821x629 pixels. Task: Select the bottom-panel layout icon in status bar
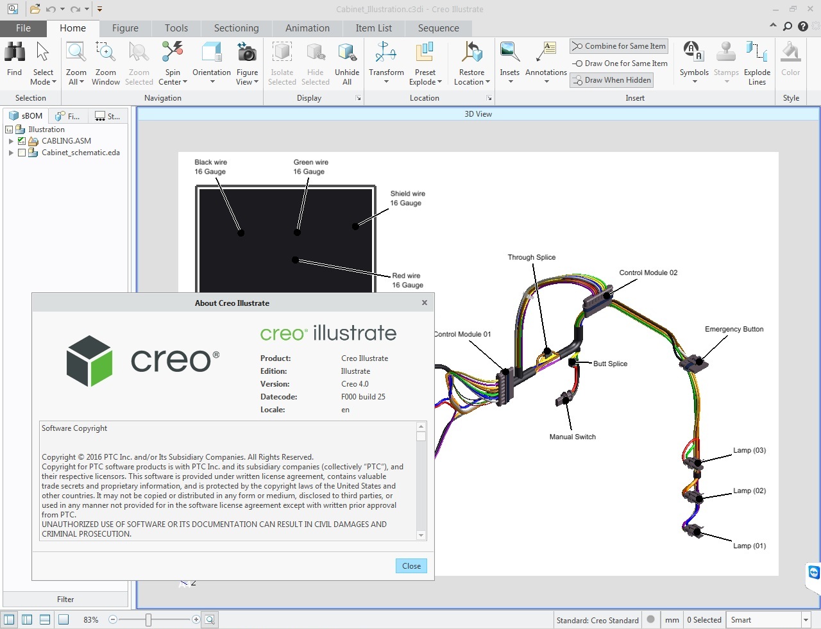tap(45, 619)
